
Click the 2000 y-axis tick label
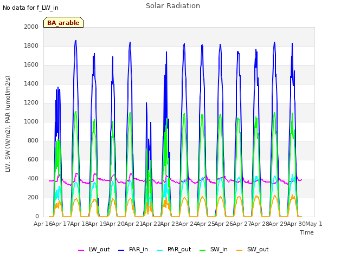pos(31,27)
